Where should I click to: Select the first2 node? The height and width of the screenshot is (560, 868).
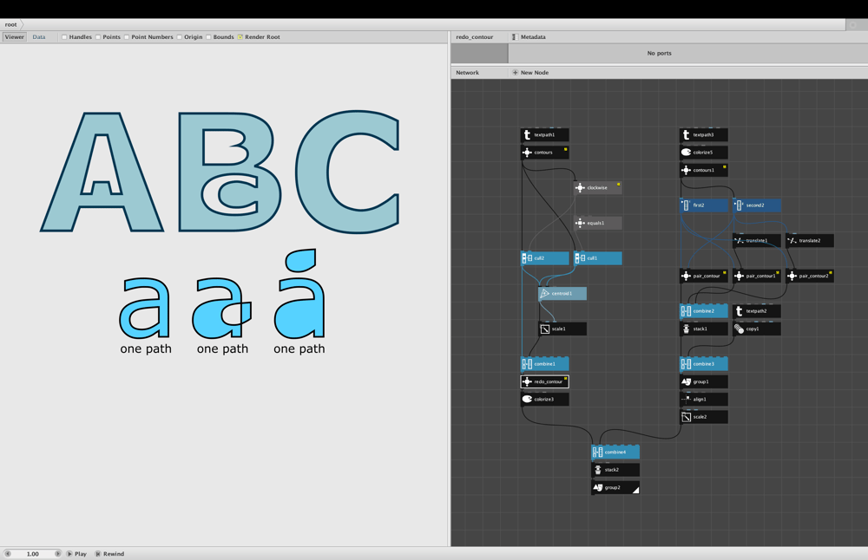[704, 205]
